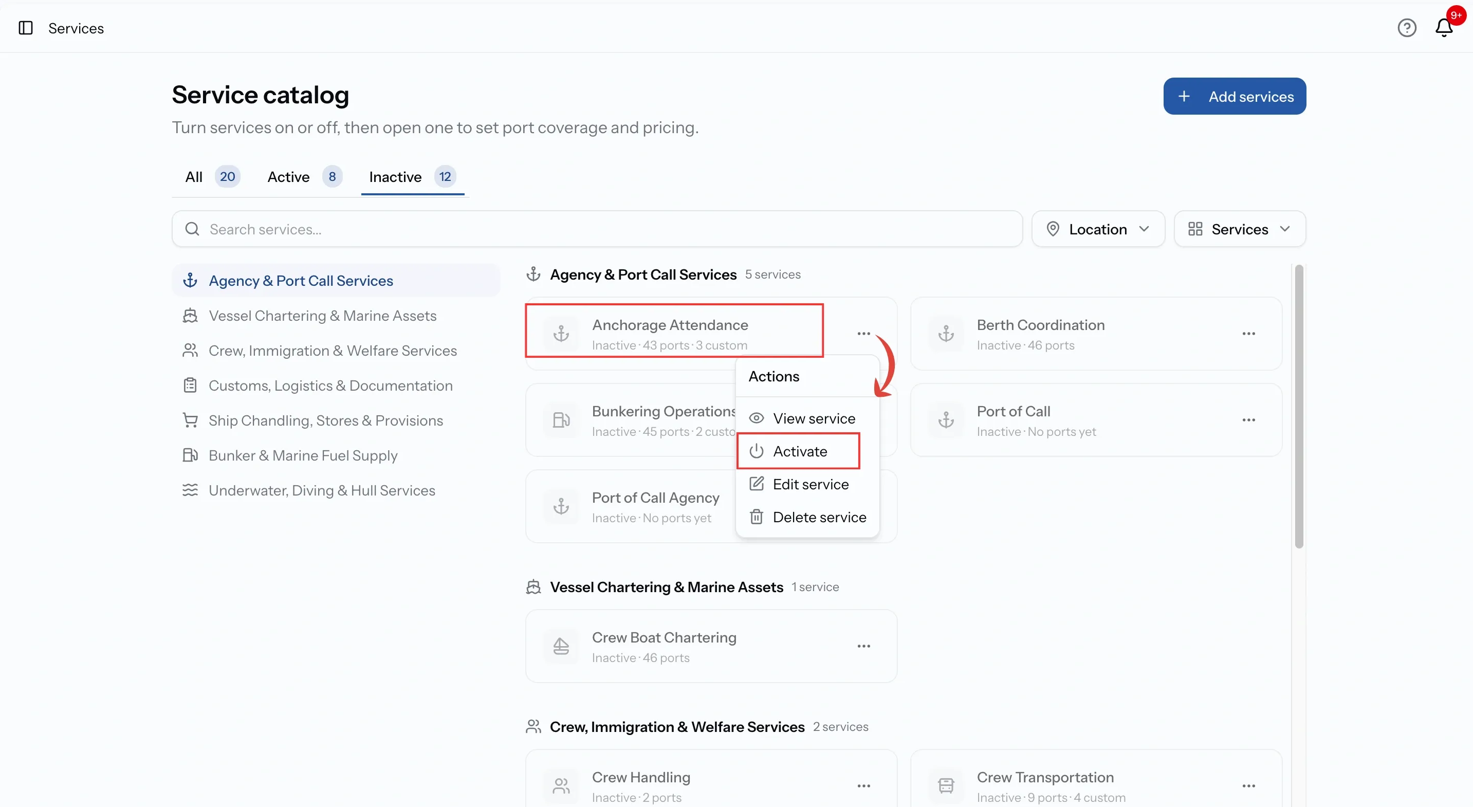Open the Berth Coordination service card
The width and height of the screenshot is (1473, 807).
pos(1096,334)
